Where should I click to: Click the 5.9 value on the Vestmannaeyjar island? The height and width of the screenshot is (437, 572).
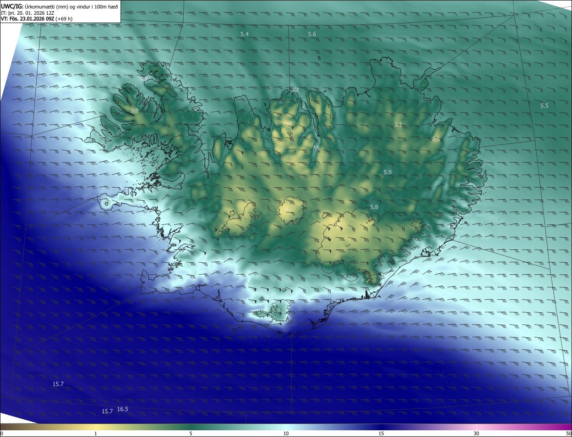tap(275, 310)
